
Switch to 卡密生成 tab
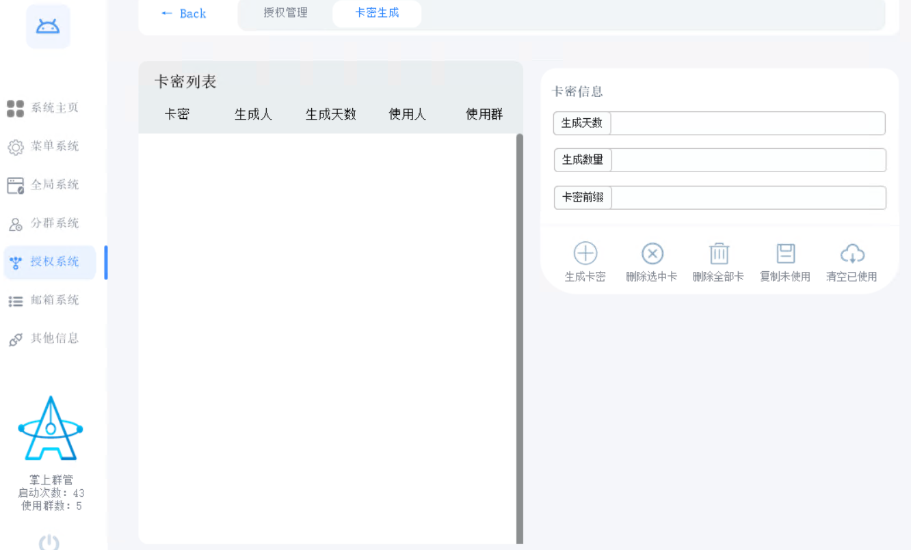click(377, 13)
